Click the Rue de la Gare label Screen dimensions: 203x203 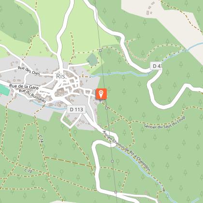point(24,87)
